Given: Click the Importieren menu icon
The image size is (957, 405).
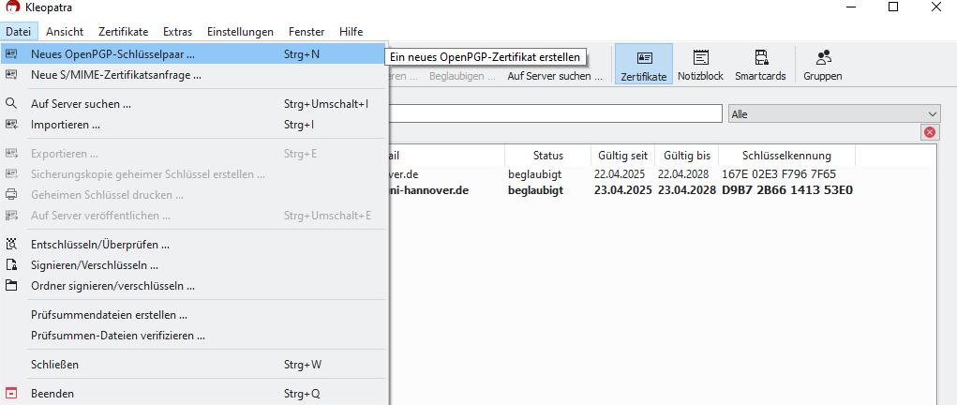Looking at the screenshot, I should [x=11, y=124].
